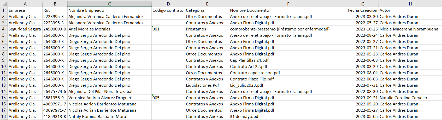Image resolution: width=442 pixels, height=120 pixels.
Task: Click the Seguridad Segura company cell
Action: 25,29
